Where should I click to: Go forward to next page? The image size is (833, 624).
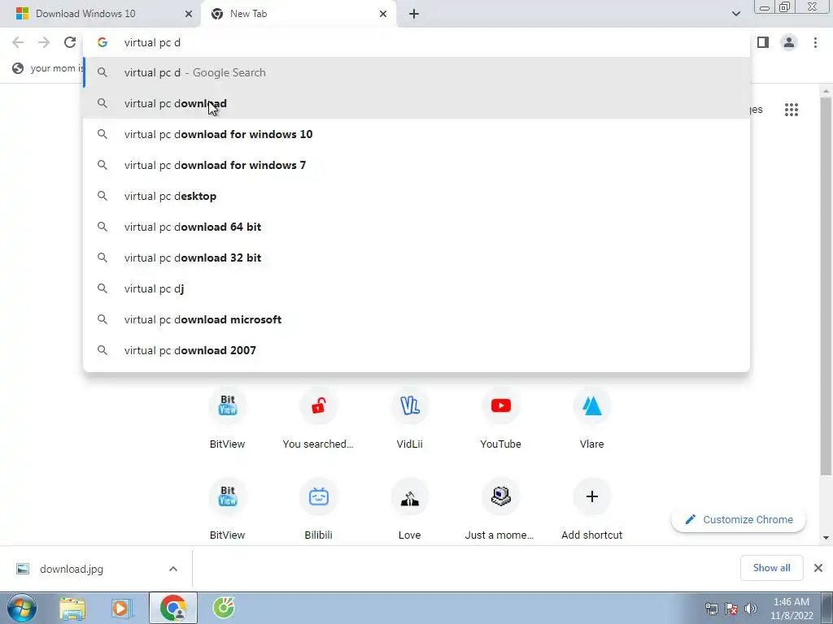[44, 42]
